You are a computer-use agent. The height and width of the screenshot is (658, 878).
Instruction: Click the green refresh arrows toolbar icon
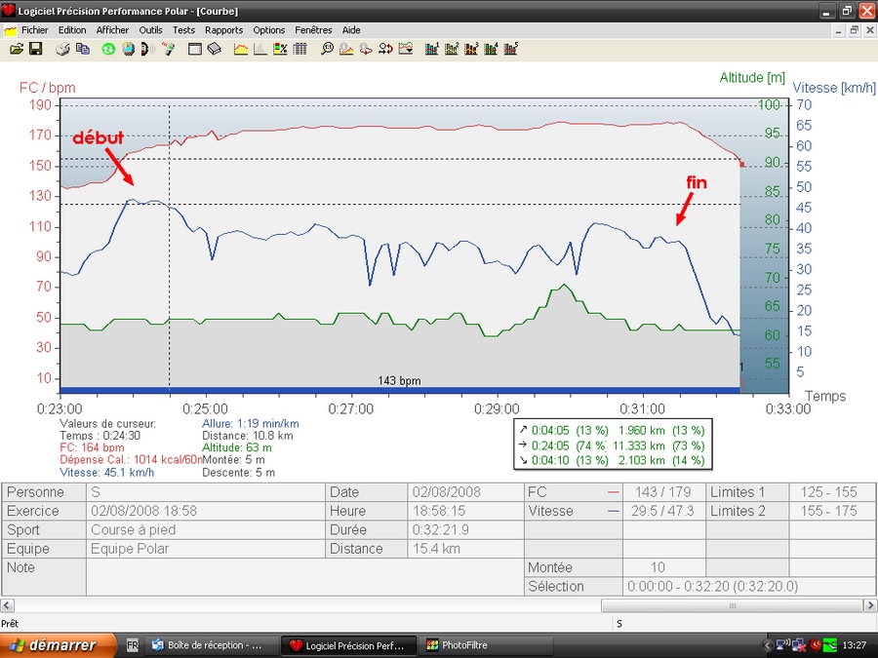pos(108,49)
